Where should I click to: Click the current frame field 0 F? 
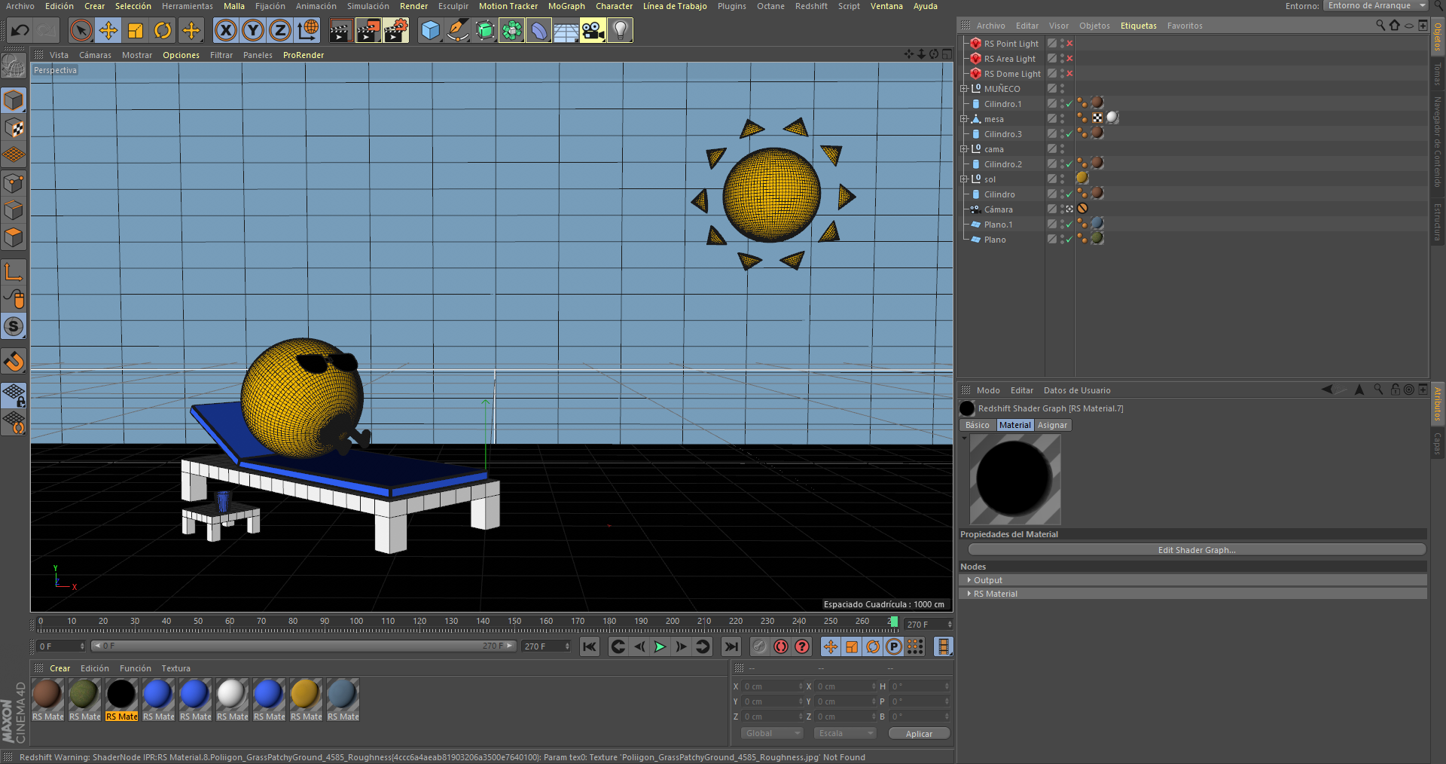pyautogui.click(x=61, y=646)
